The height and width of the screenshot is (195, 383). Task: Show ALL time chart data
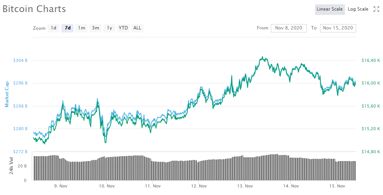click(x=137, y=28)
